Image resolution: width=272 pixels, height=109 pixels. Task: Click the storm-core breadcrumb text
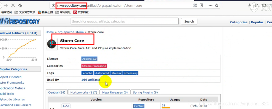(96, 32)
